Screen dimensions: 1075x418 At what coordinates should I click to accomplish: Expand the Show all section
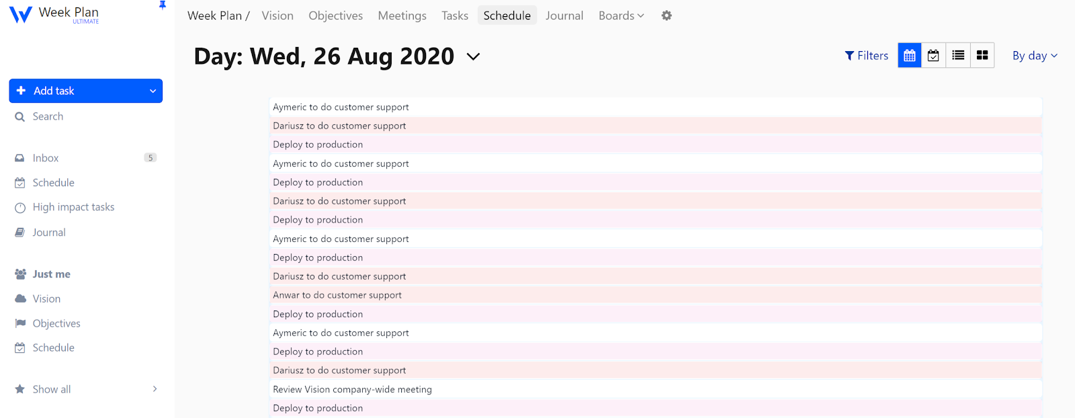pyautogui.click(x=154, y=389)
